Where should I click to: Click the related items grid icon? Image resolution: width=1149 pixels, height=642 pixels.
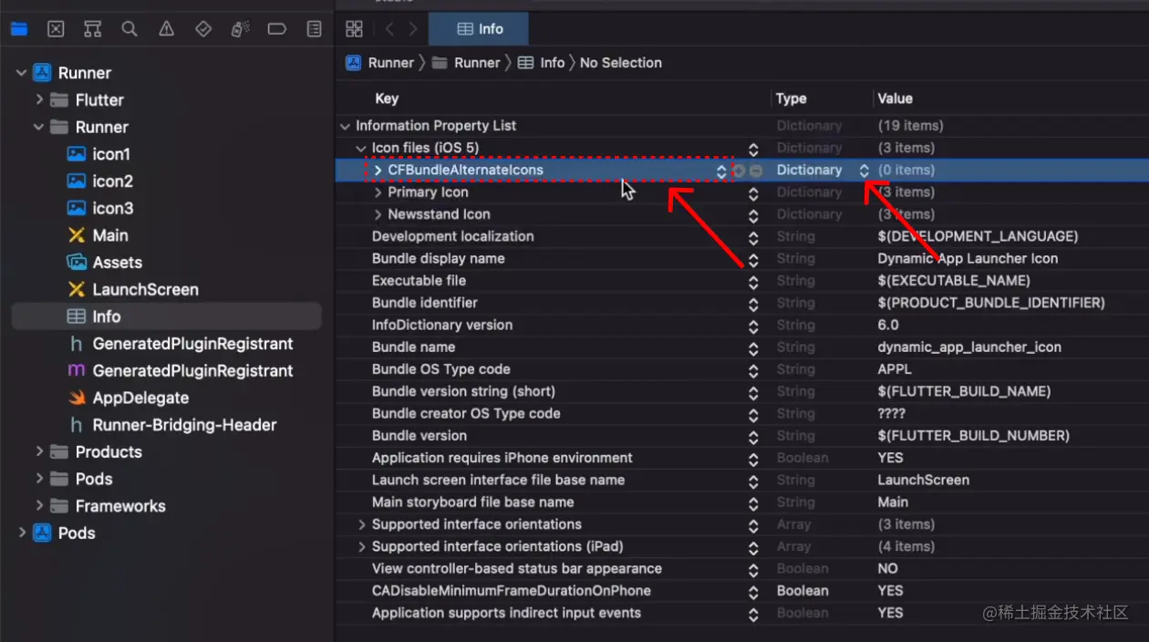355,29
